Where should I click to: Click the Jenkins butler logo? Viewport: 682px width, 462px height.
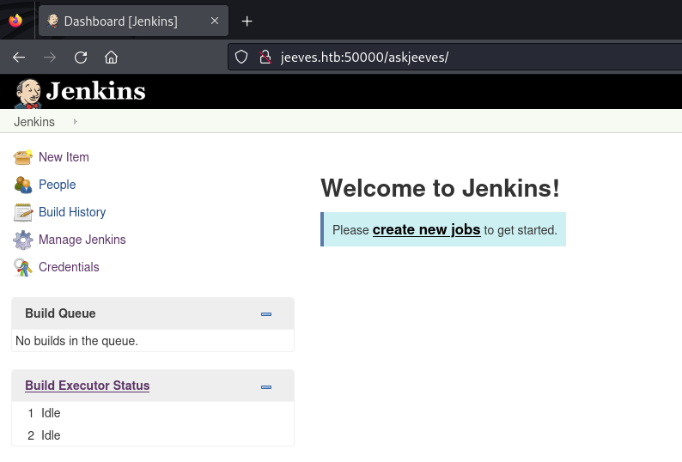(27, 93)
